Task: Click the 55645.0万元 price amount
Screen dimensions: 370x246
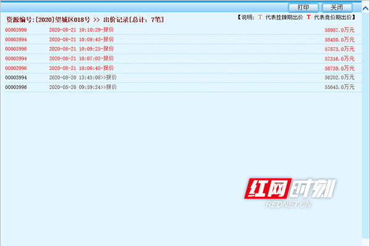Action: tap(340, 87)
